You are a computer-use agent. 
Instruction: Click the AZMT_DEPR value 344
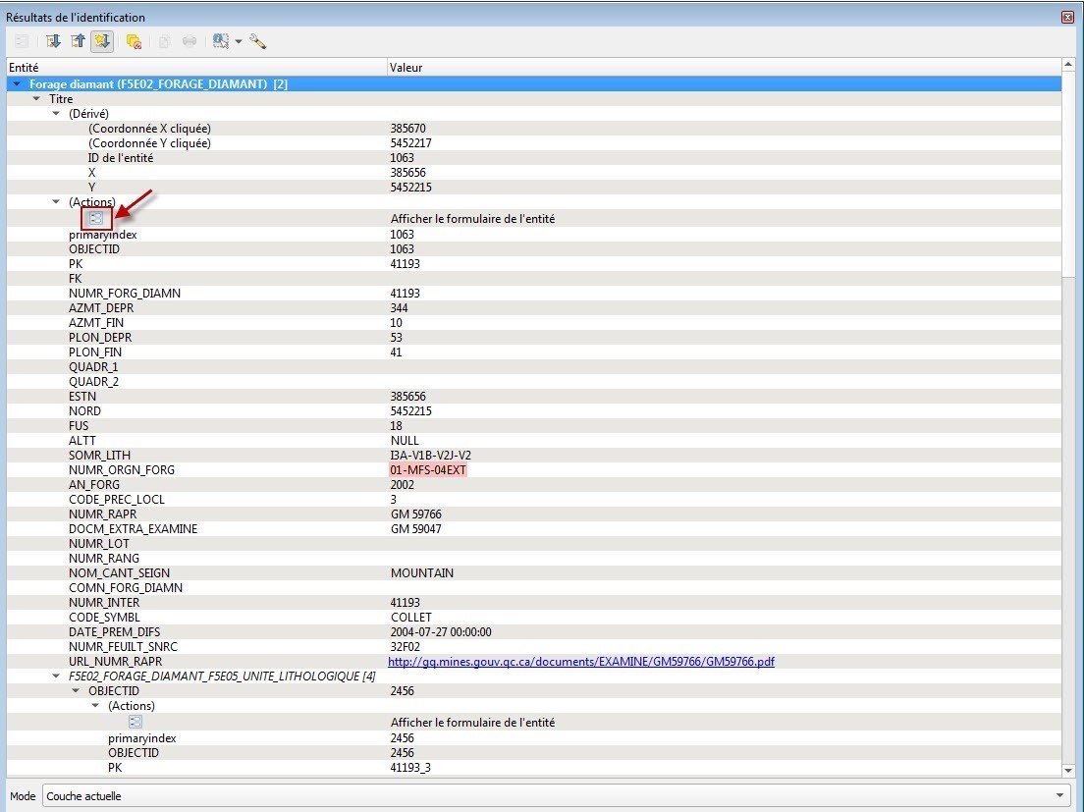399,307
